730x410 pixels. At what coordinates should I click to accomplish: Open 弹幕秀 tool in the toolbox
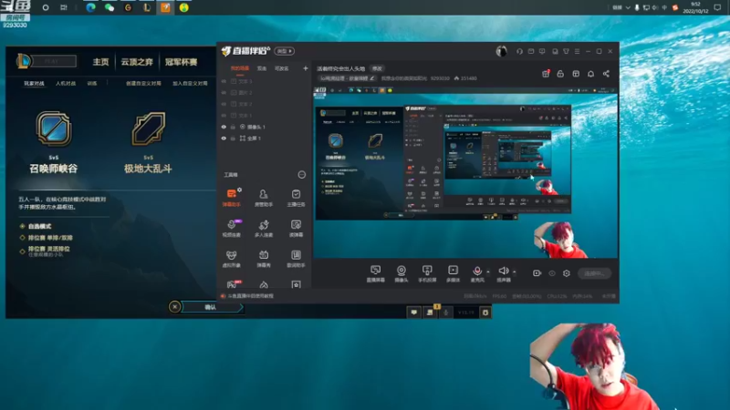(264, 259)
